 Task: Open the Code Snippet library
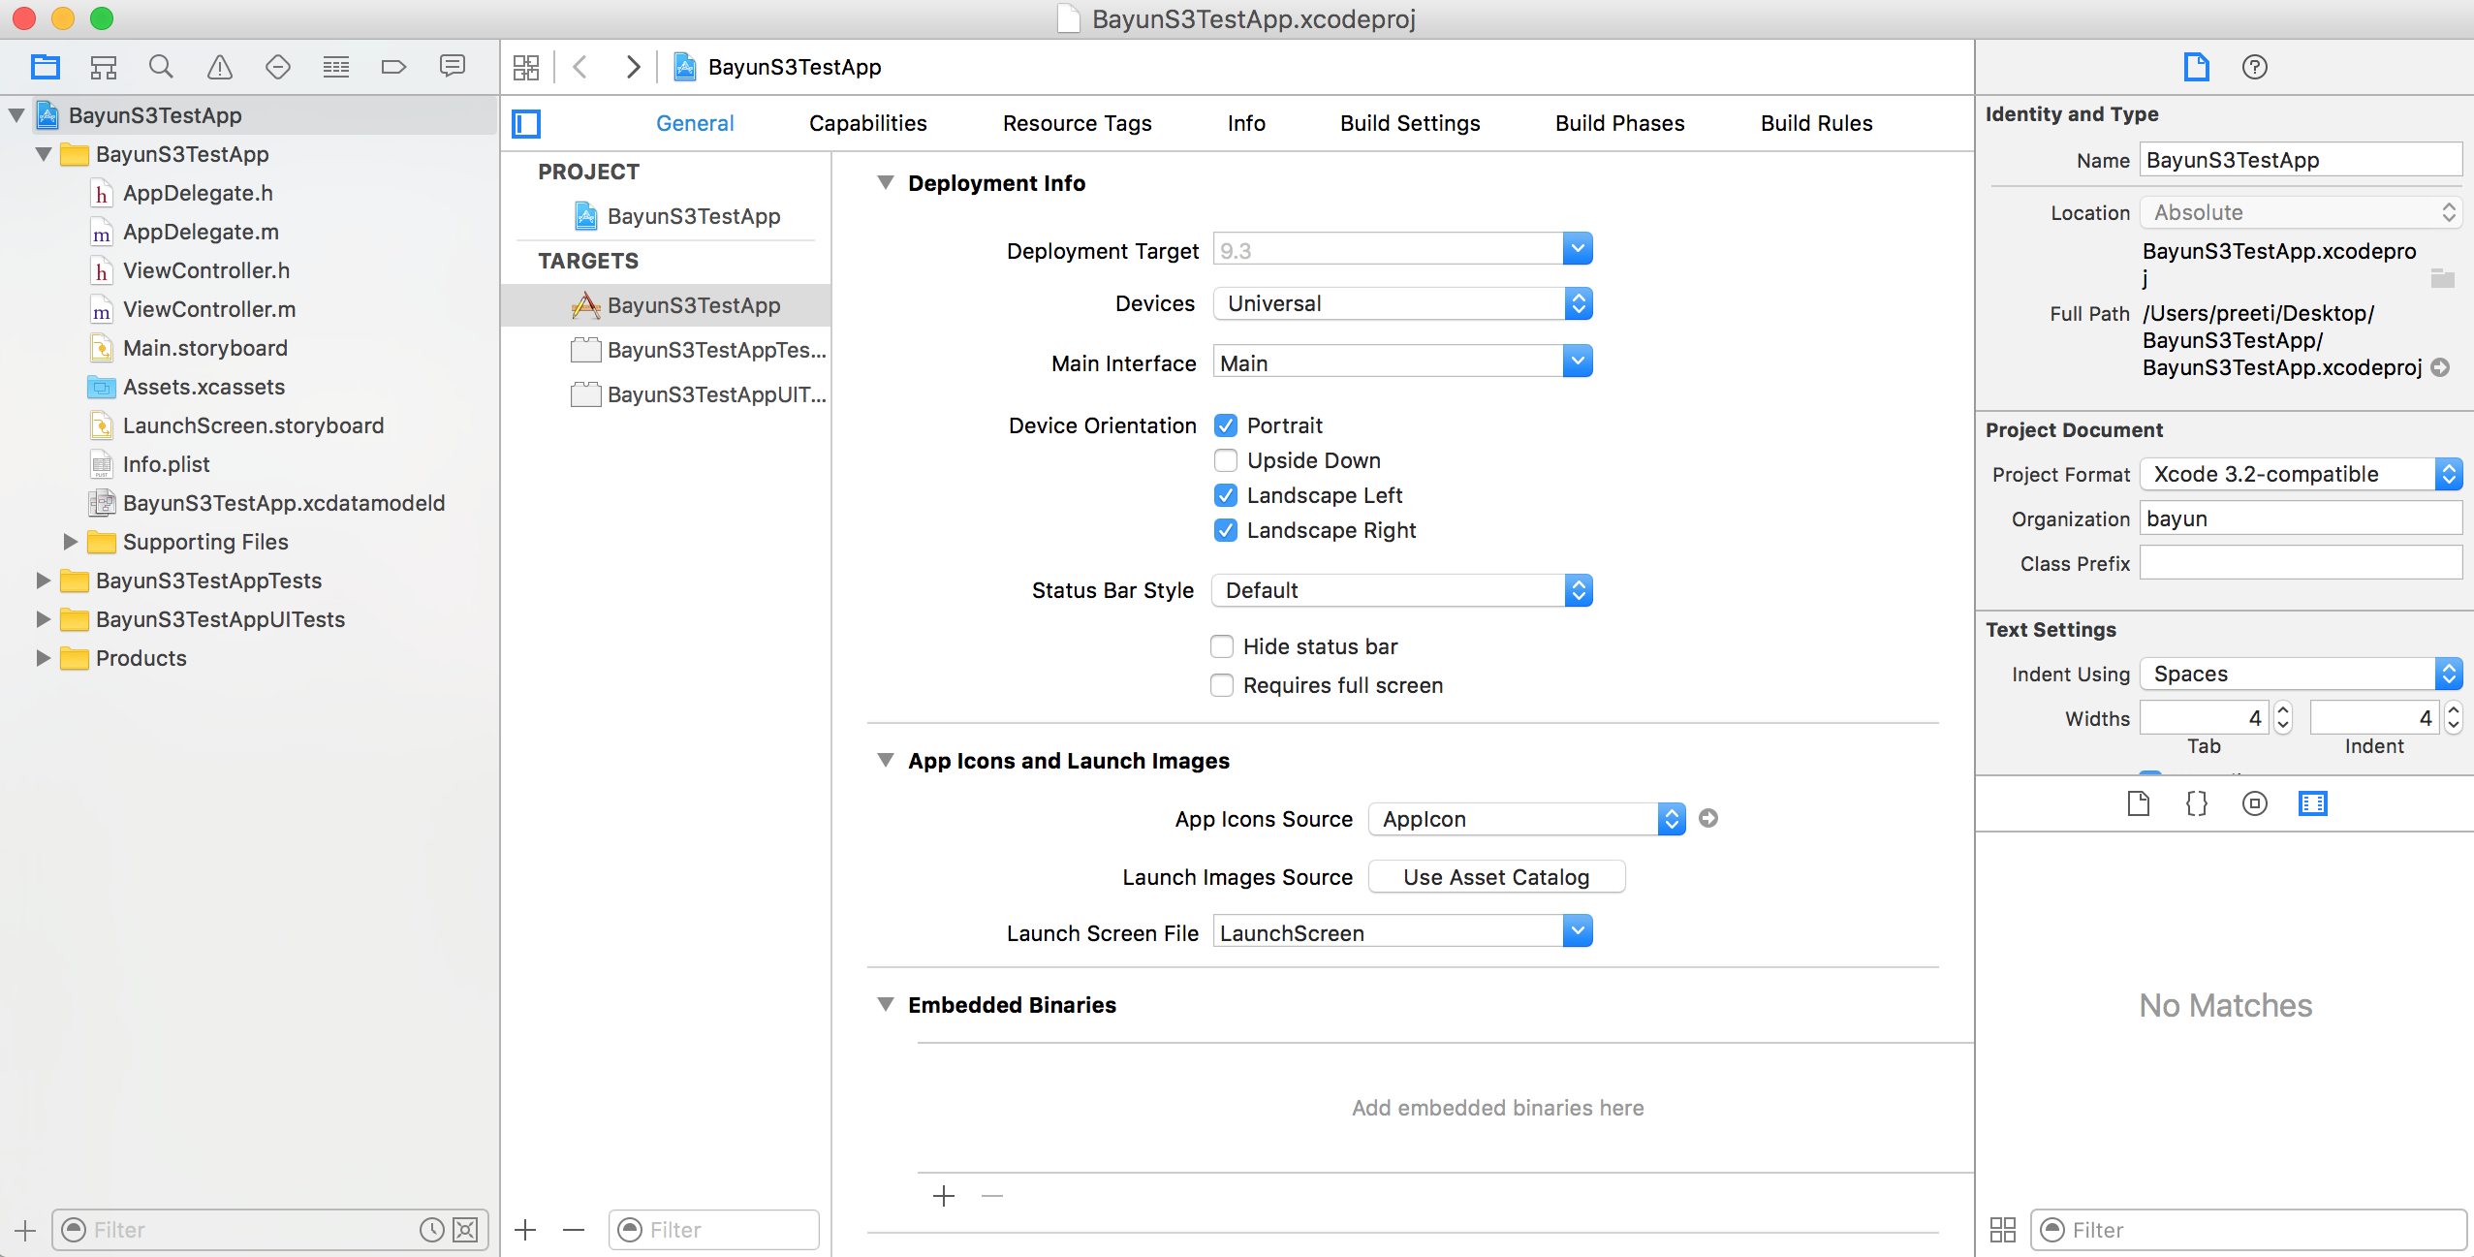[x=2196, y=803]
